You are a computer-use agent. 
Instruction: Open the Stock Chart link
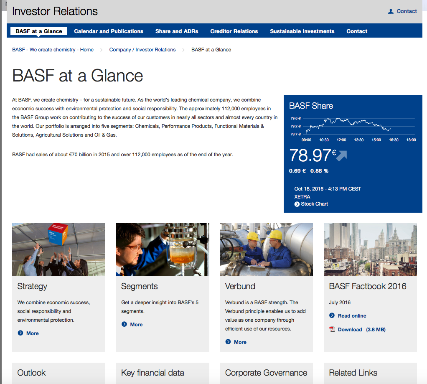tap(314, 204)
